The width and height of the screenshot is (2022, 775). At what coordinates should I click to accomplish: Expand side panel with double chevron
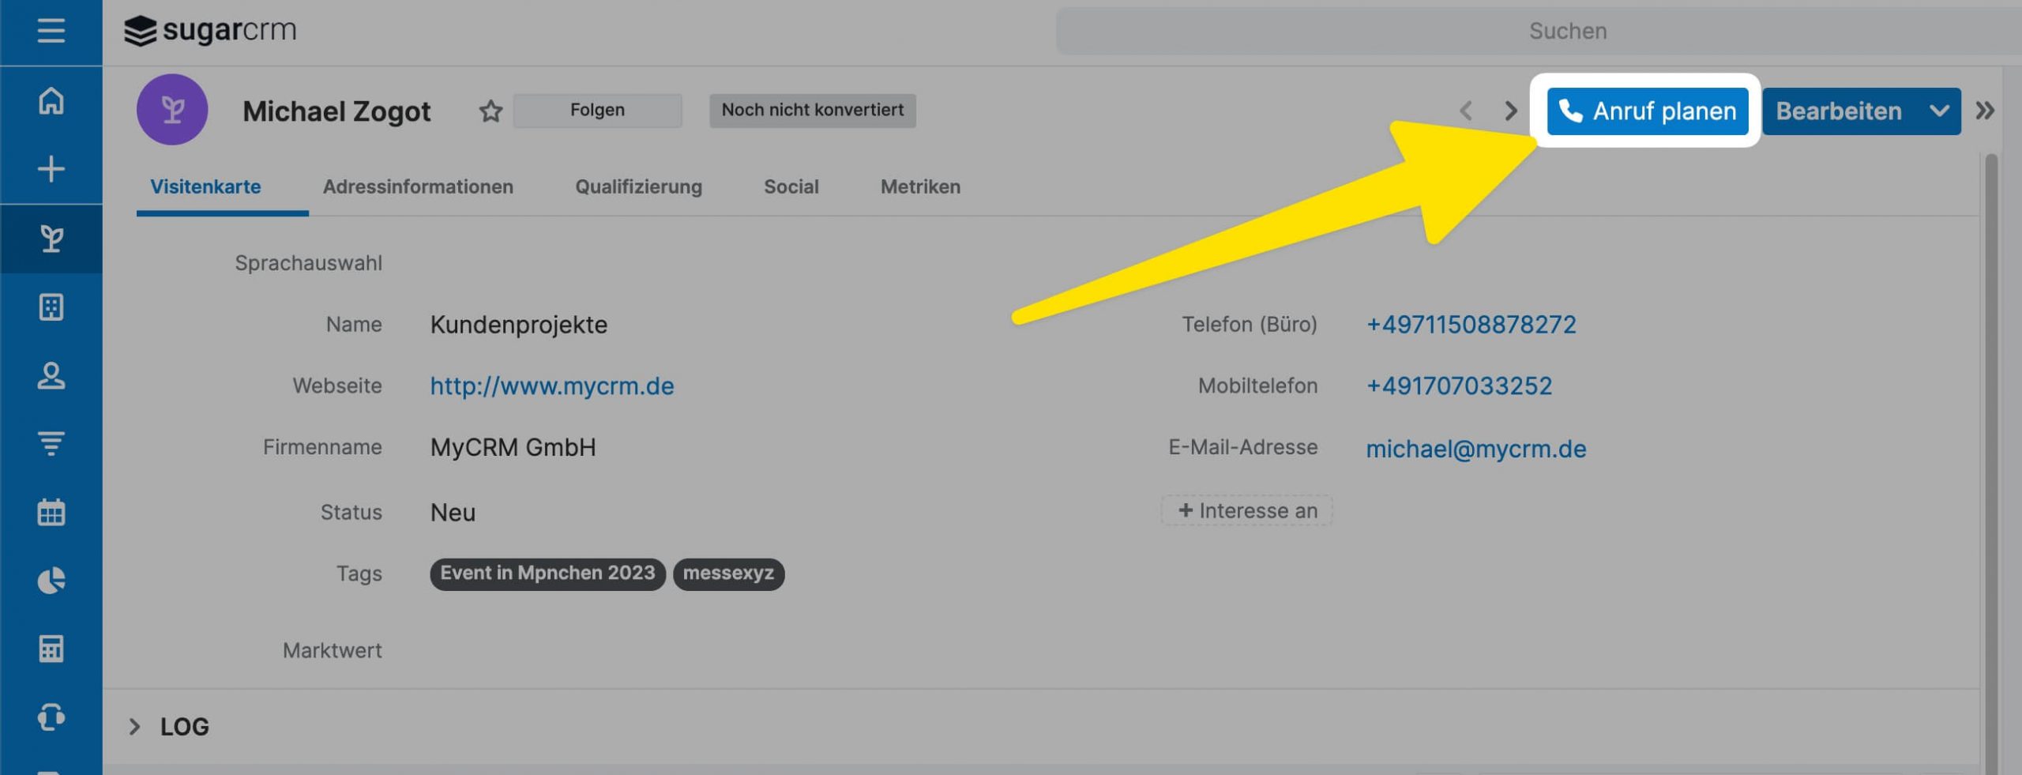click(1985, 111)
